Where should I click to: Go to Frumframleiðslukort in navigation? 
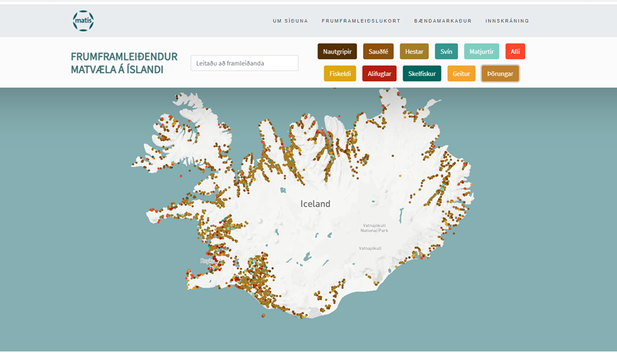pos(361,21)
